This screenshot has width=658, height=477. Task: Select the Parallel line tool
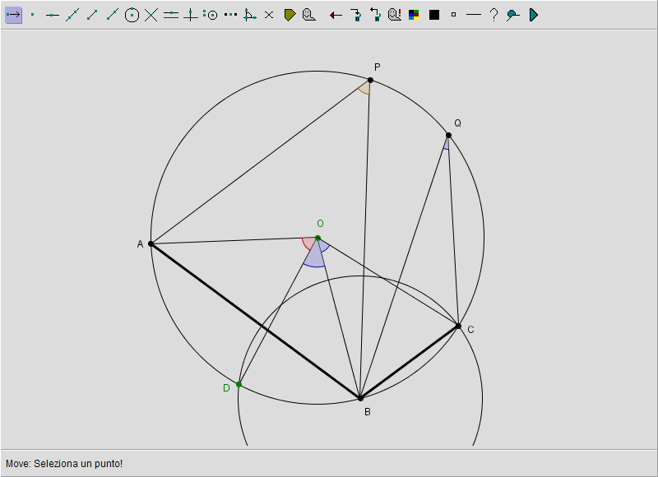point(171,15)
